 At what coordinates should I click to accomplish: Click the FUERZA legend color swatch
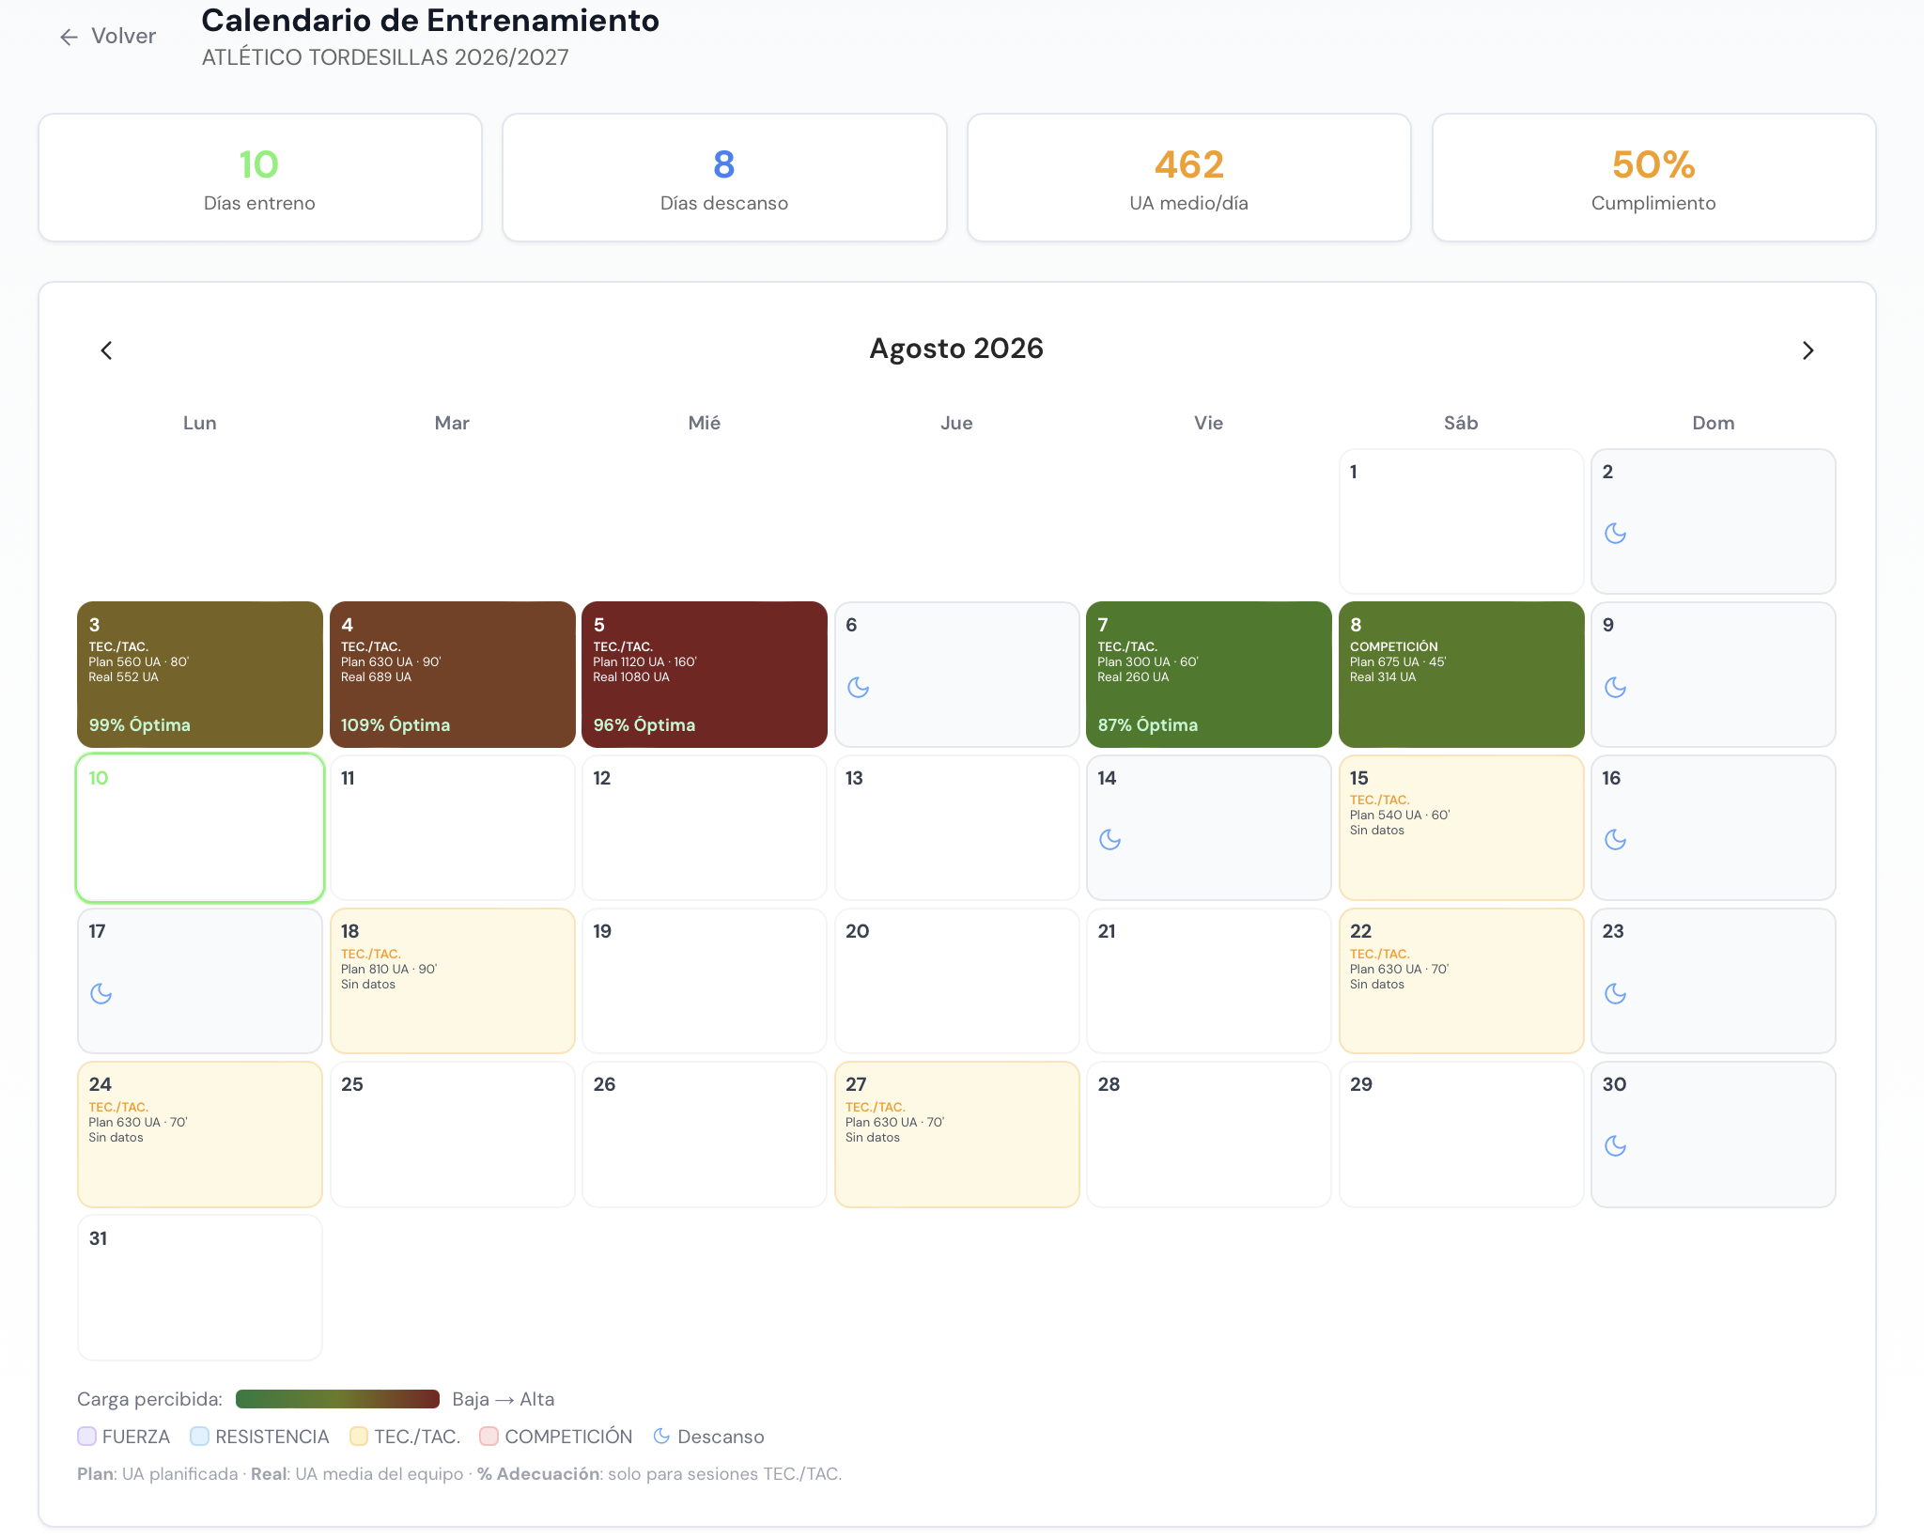(x=86, y=1436)
